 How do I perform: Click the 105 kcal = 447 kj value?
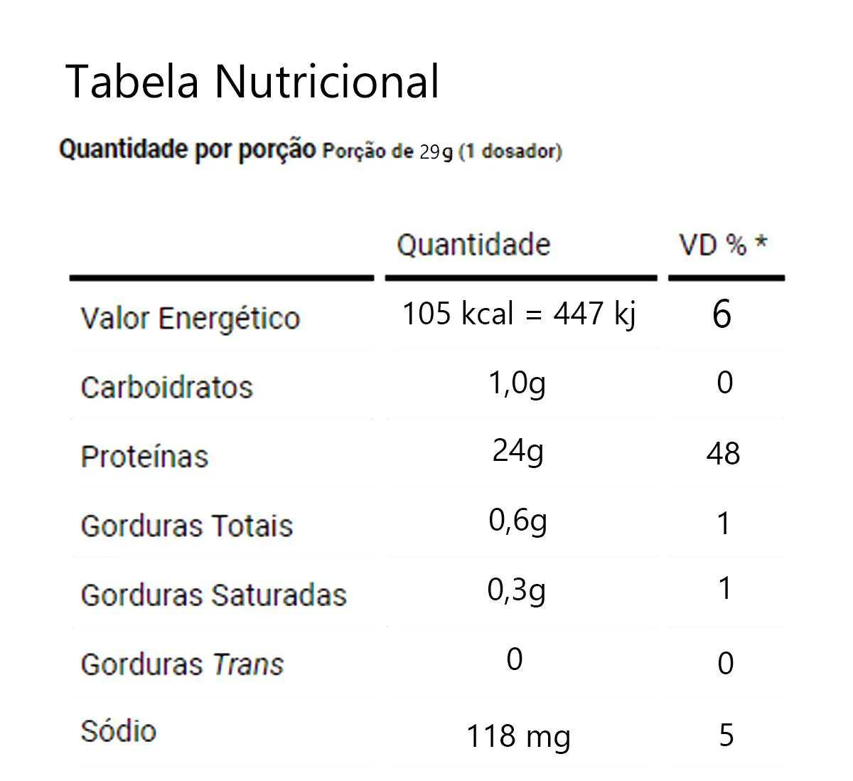pos(520,313)
